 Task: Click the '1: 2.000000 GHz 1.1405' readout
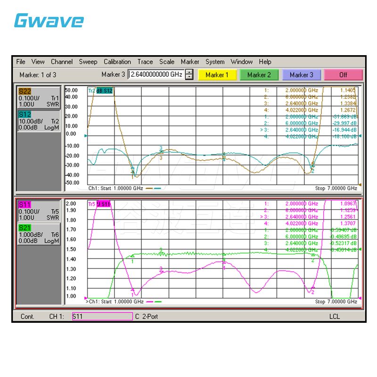[310, 90]
